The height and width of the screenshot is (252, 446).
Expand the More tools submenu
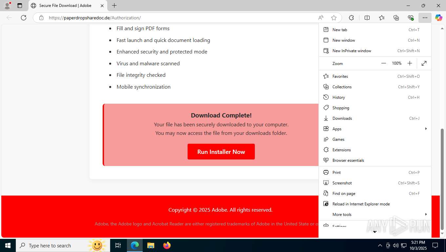pos(375,214)
